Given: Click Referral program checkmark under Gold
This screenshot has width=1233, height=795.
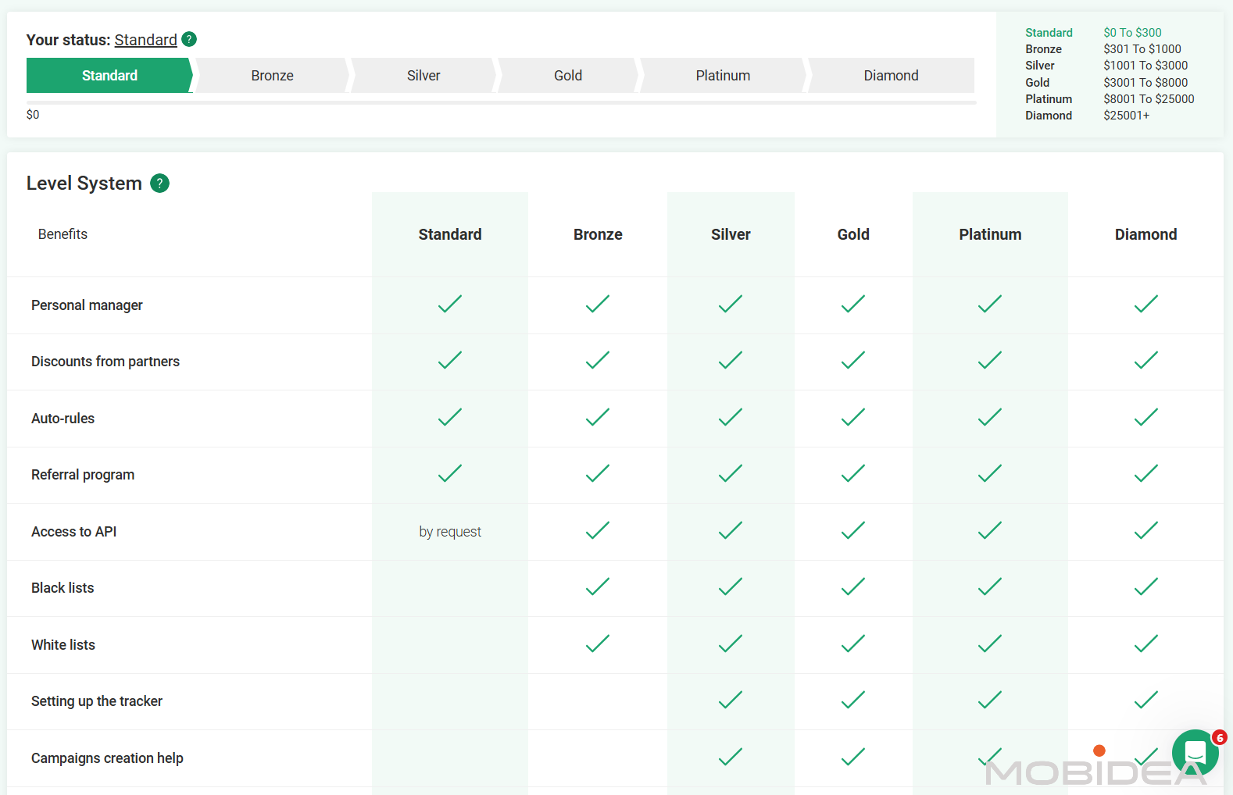Looking at the screenshot, I should click(853, 473).
